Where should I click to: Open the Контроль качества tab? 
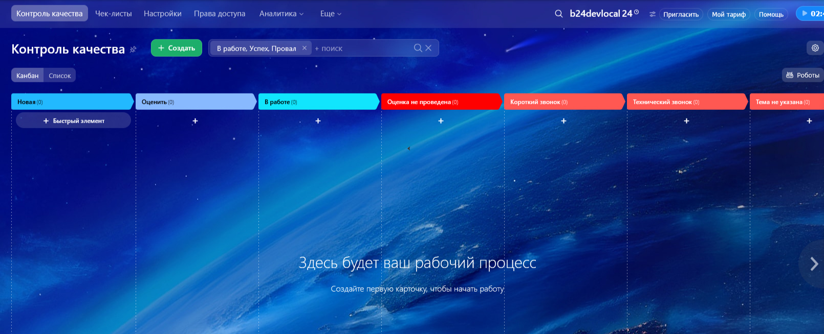[50, 13]
